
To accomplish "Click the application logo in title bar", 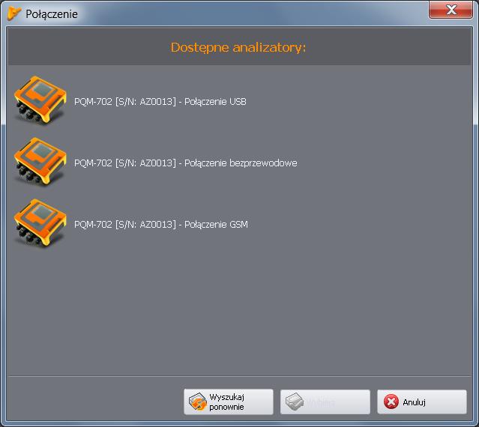I will (x=13, y=13).
